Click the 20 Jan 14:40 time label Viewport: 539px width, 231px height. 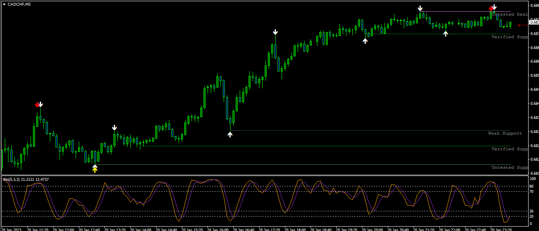[167, 229]
